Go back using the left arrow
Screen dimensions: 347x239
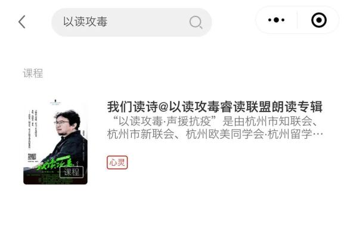click(22, 21)
